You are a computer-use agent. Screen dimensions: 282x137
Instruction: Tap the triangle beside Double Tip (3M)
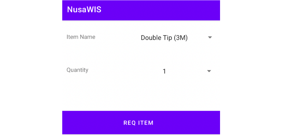click(210, 38)
